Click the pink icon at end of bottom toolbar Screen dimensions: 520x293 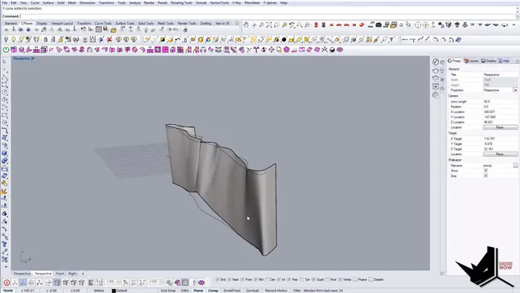click(x=201, y=283)
